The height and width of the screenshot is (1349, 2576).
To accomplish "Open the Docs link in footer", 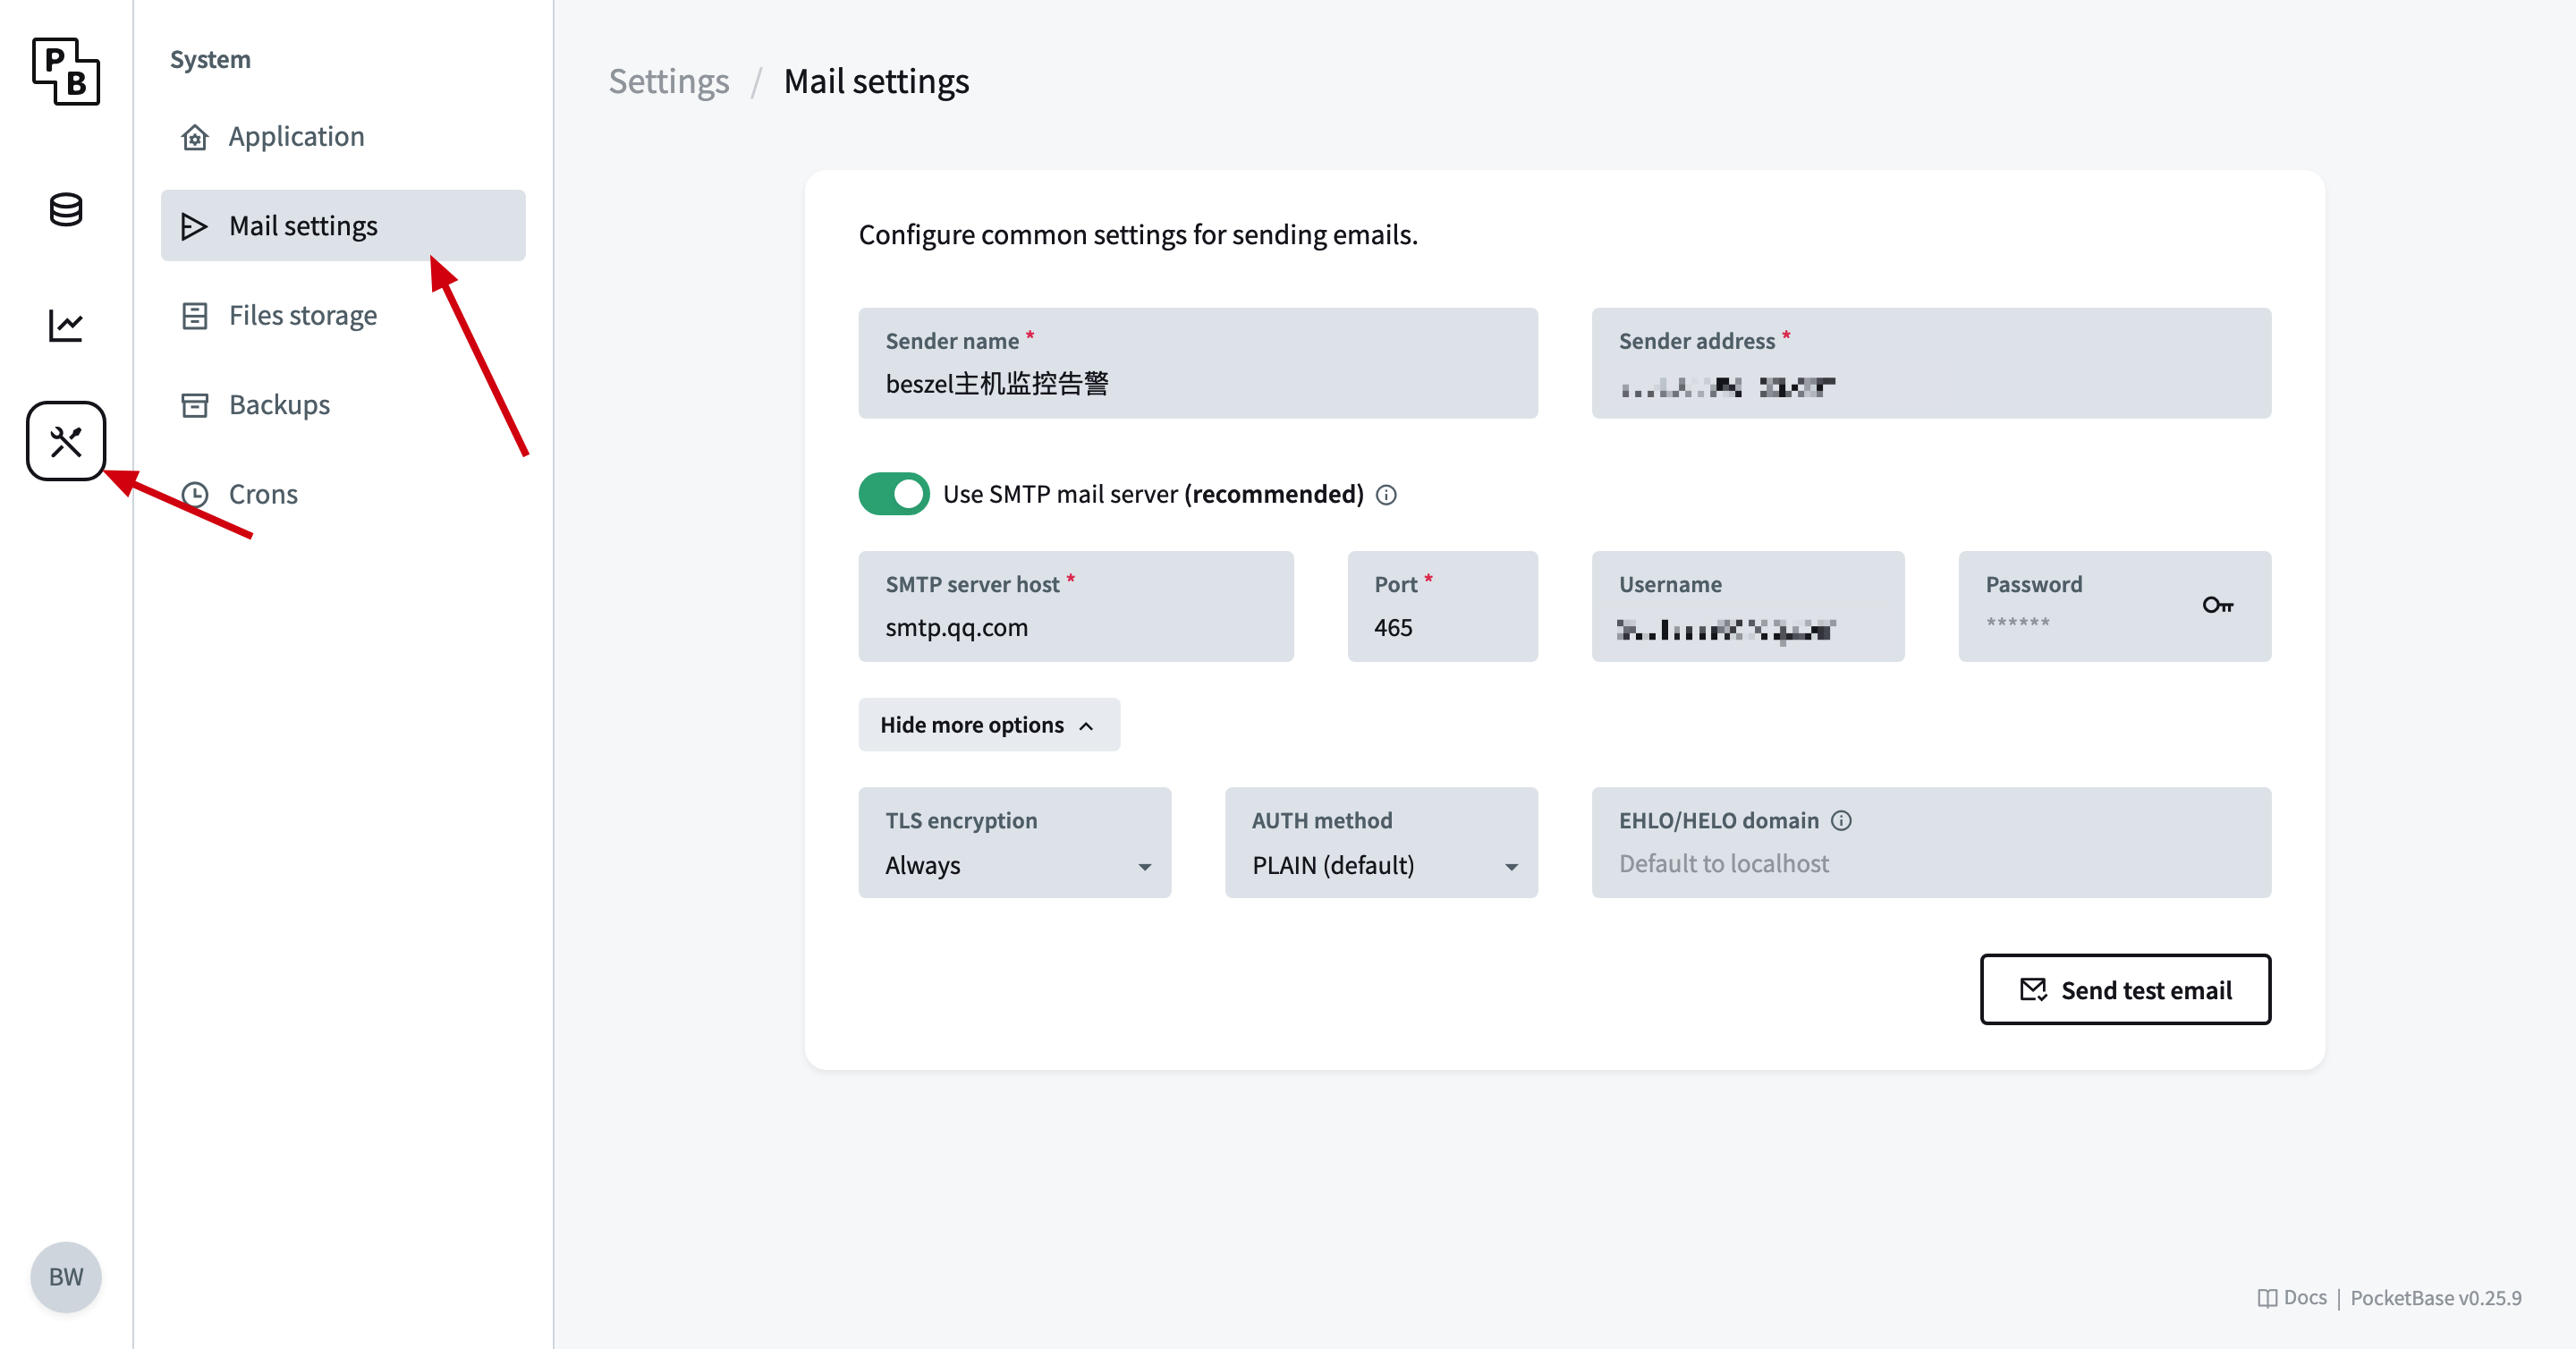I will pyautogui.click(x=2293, y=1297).
